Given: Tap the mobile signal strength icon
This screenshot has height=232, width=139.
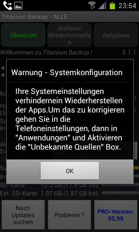Looking at the screenshot, I should pyautogui.click(x=102, y=6).
